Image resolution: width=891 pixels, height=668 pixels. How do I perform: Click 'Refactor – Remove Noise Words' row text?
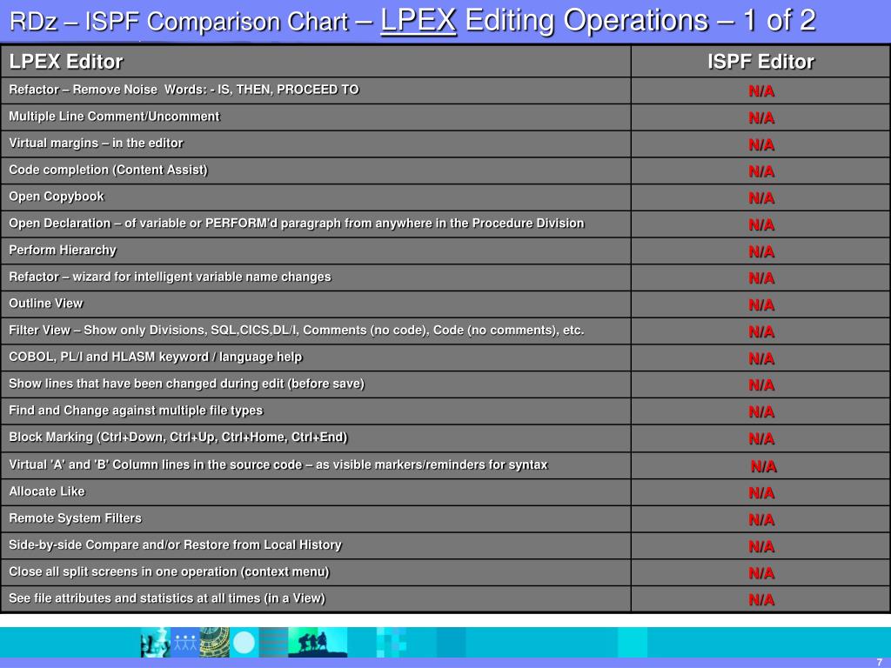[x=184, y=90]
